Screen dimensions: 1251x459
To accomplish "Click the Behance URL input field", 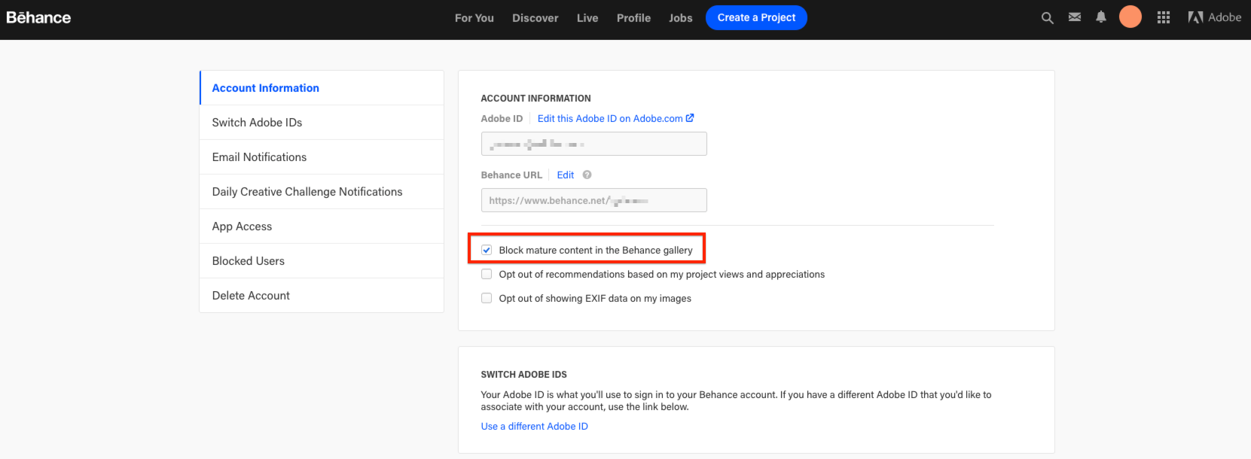I will pyautogui.click(x=593, y=200).
